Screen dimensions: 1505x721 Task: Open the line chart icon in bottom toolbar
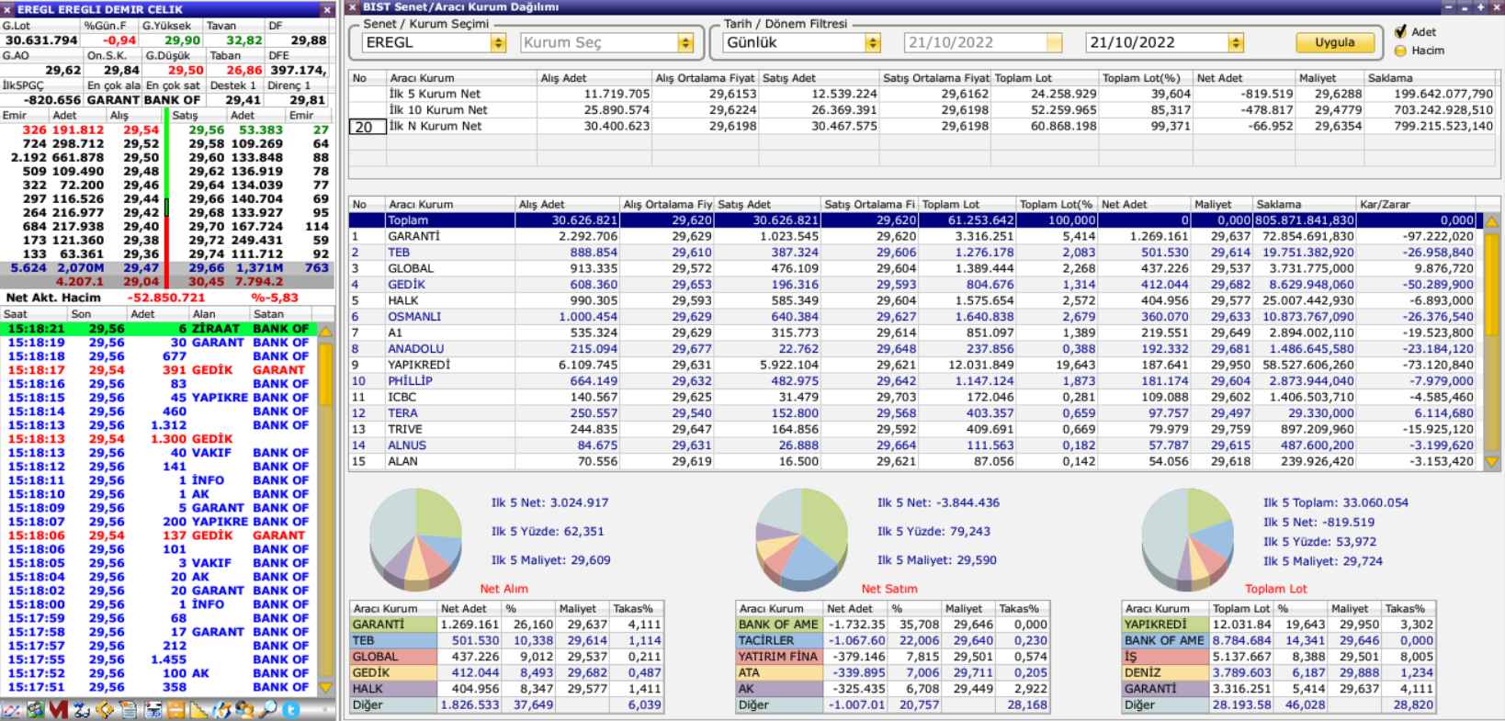coord(11,710)
